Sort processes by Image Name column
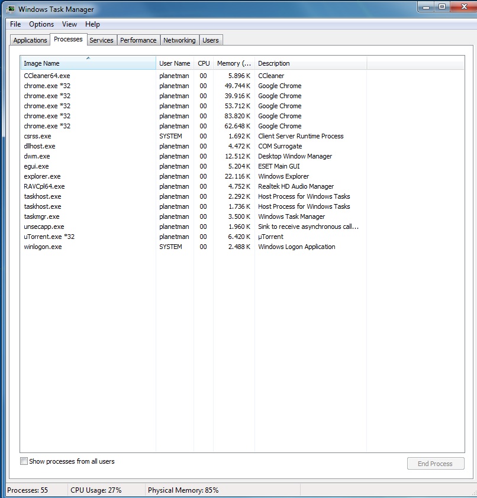The image size is (477, 498). point(88,63)
